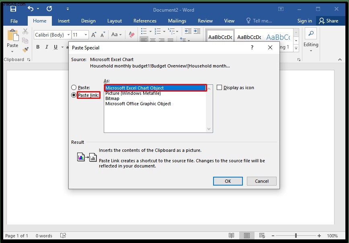Switch to Read Mode view icon
The height and width of the screenshot is (243, 349).
[x=232, y=236]
